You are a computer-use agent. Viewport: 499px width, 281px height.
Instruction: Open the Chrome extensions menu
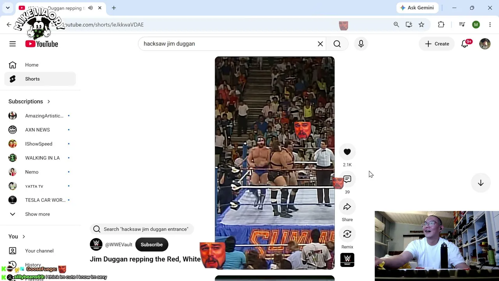(441, 25)
